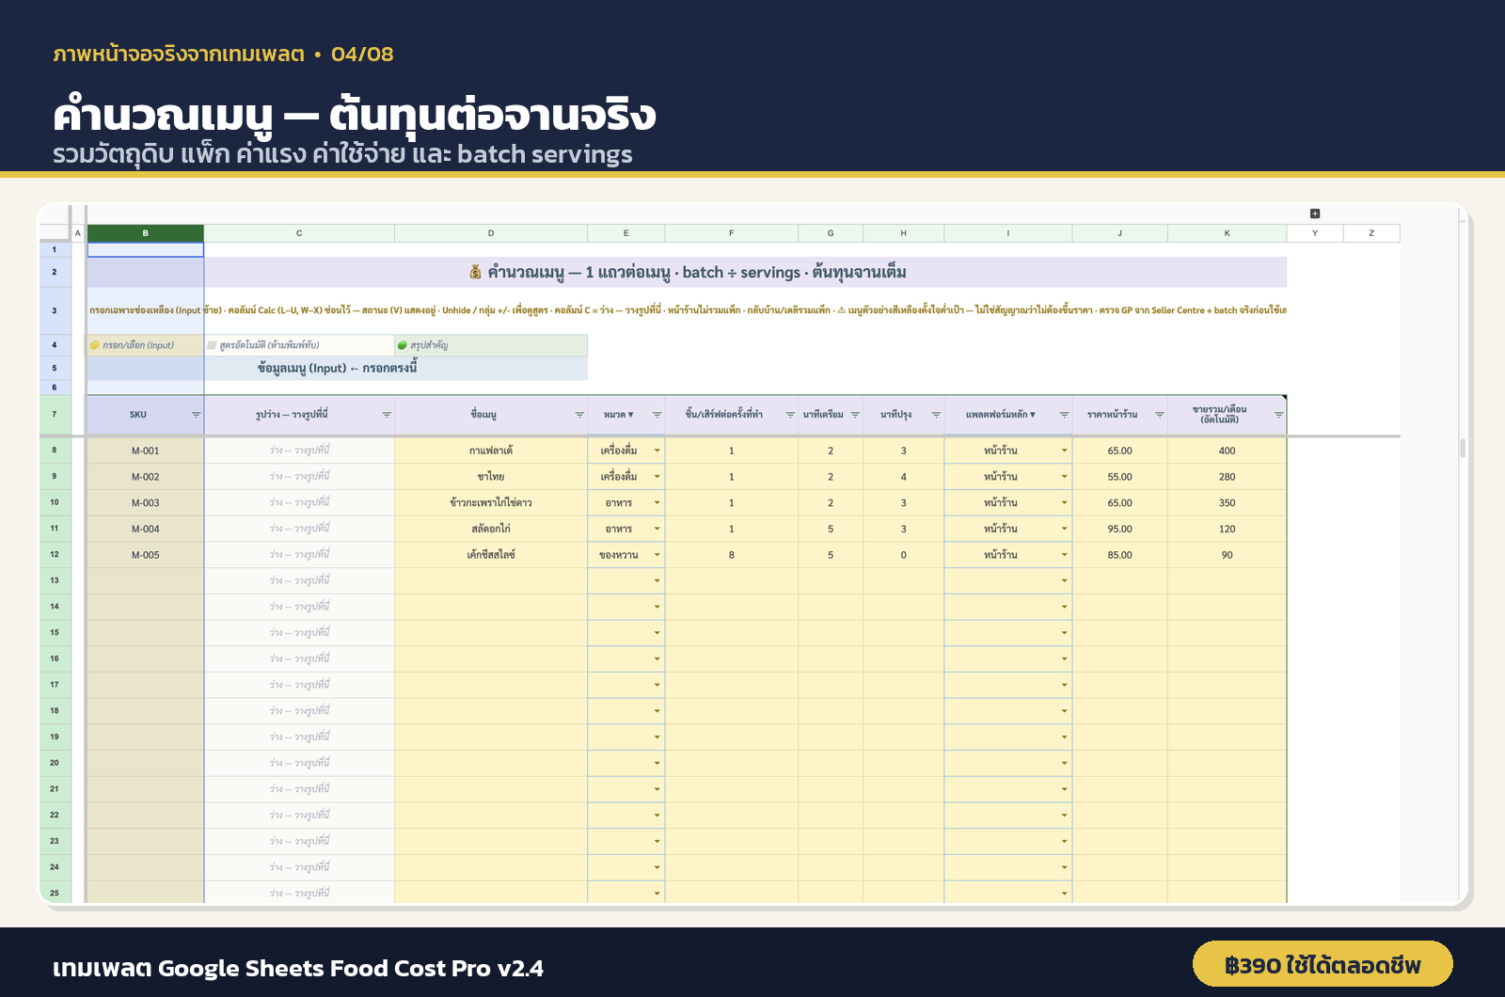Click the สรุปสำคัญ legend cell
Image resolution: width=1505 pixels, height=997 pixels.
pyautogui.click(x=491, y=345)
